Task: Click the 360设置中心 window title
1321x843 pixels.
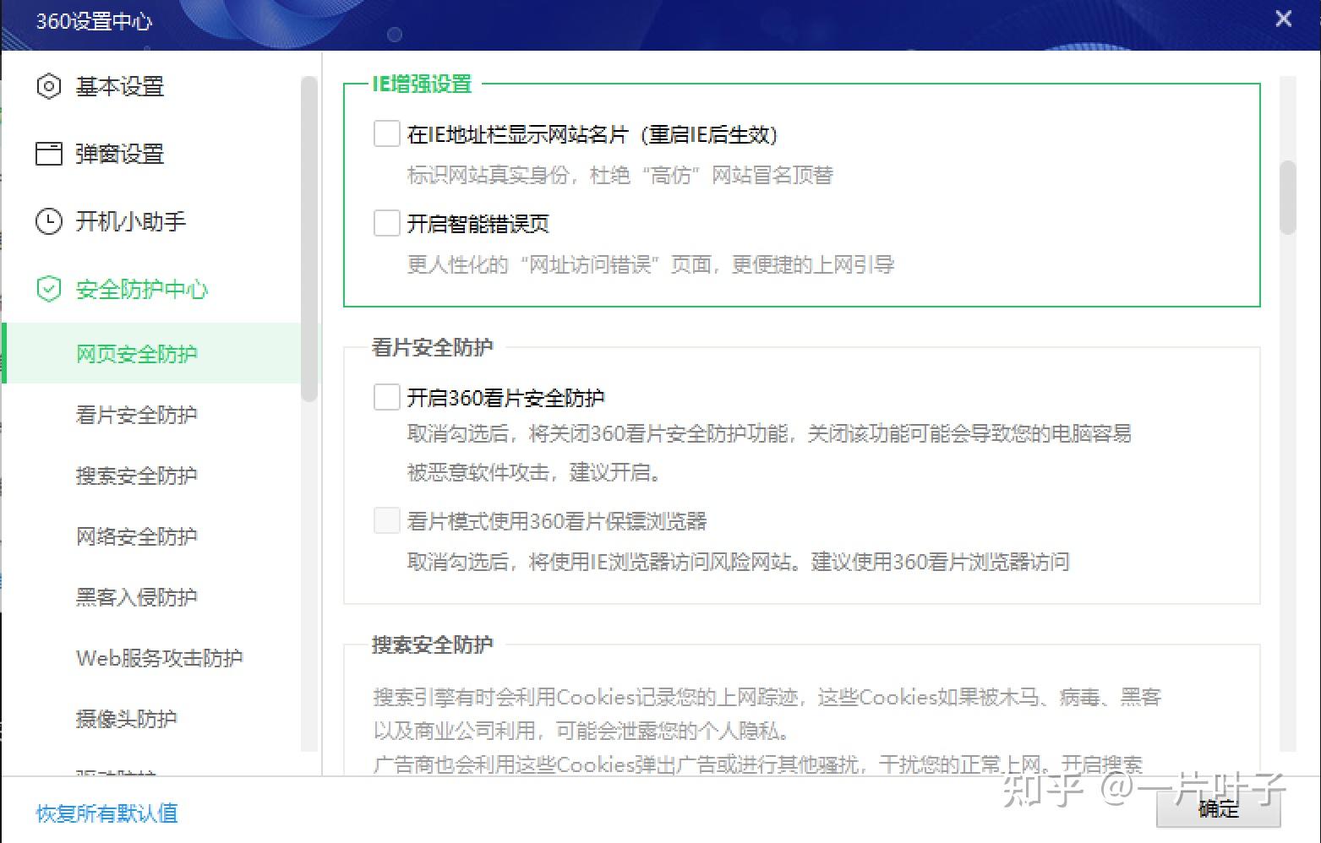Action: [94, 20]
